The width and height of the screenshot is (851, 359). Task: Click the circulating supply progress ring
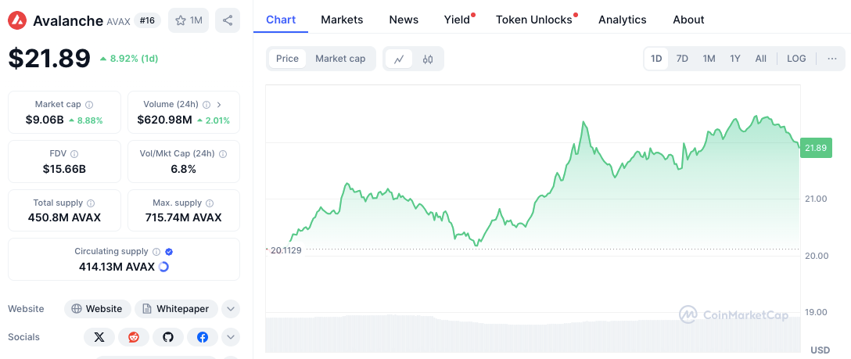click(163, 267)
